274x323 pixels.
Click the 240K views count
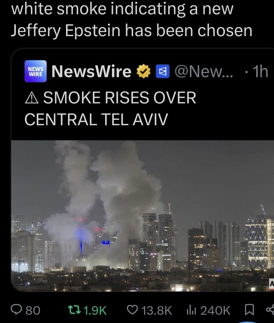click(x=215, y=310)
